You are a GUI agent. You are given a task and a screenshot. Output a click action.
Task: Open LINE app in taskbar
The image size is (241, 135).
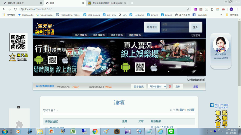(x=171, y=131)
